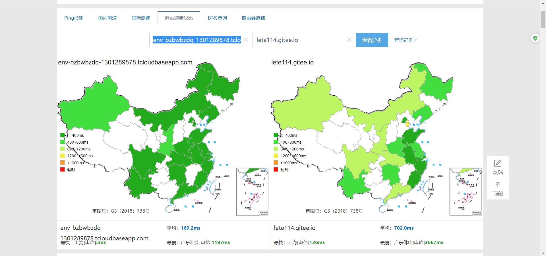This screenshot has width=546, height=256.
Task: Clear the lete114.gitee.io input field
Action: click(x=349, y=40)
